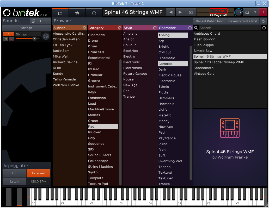Clear the search field with X

264,28
